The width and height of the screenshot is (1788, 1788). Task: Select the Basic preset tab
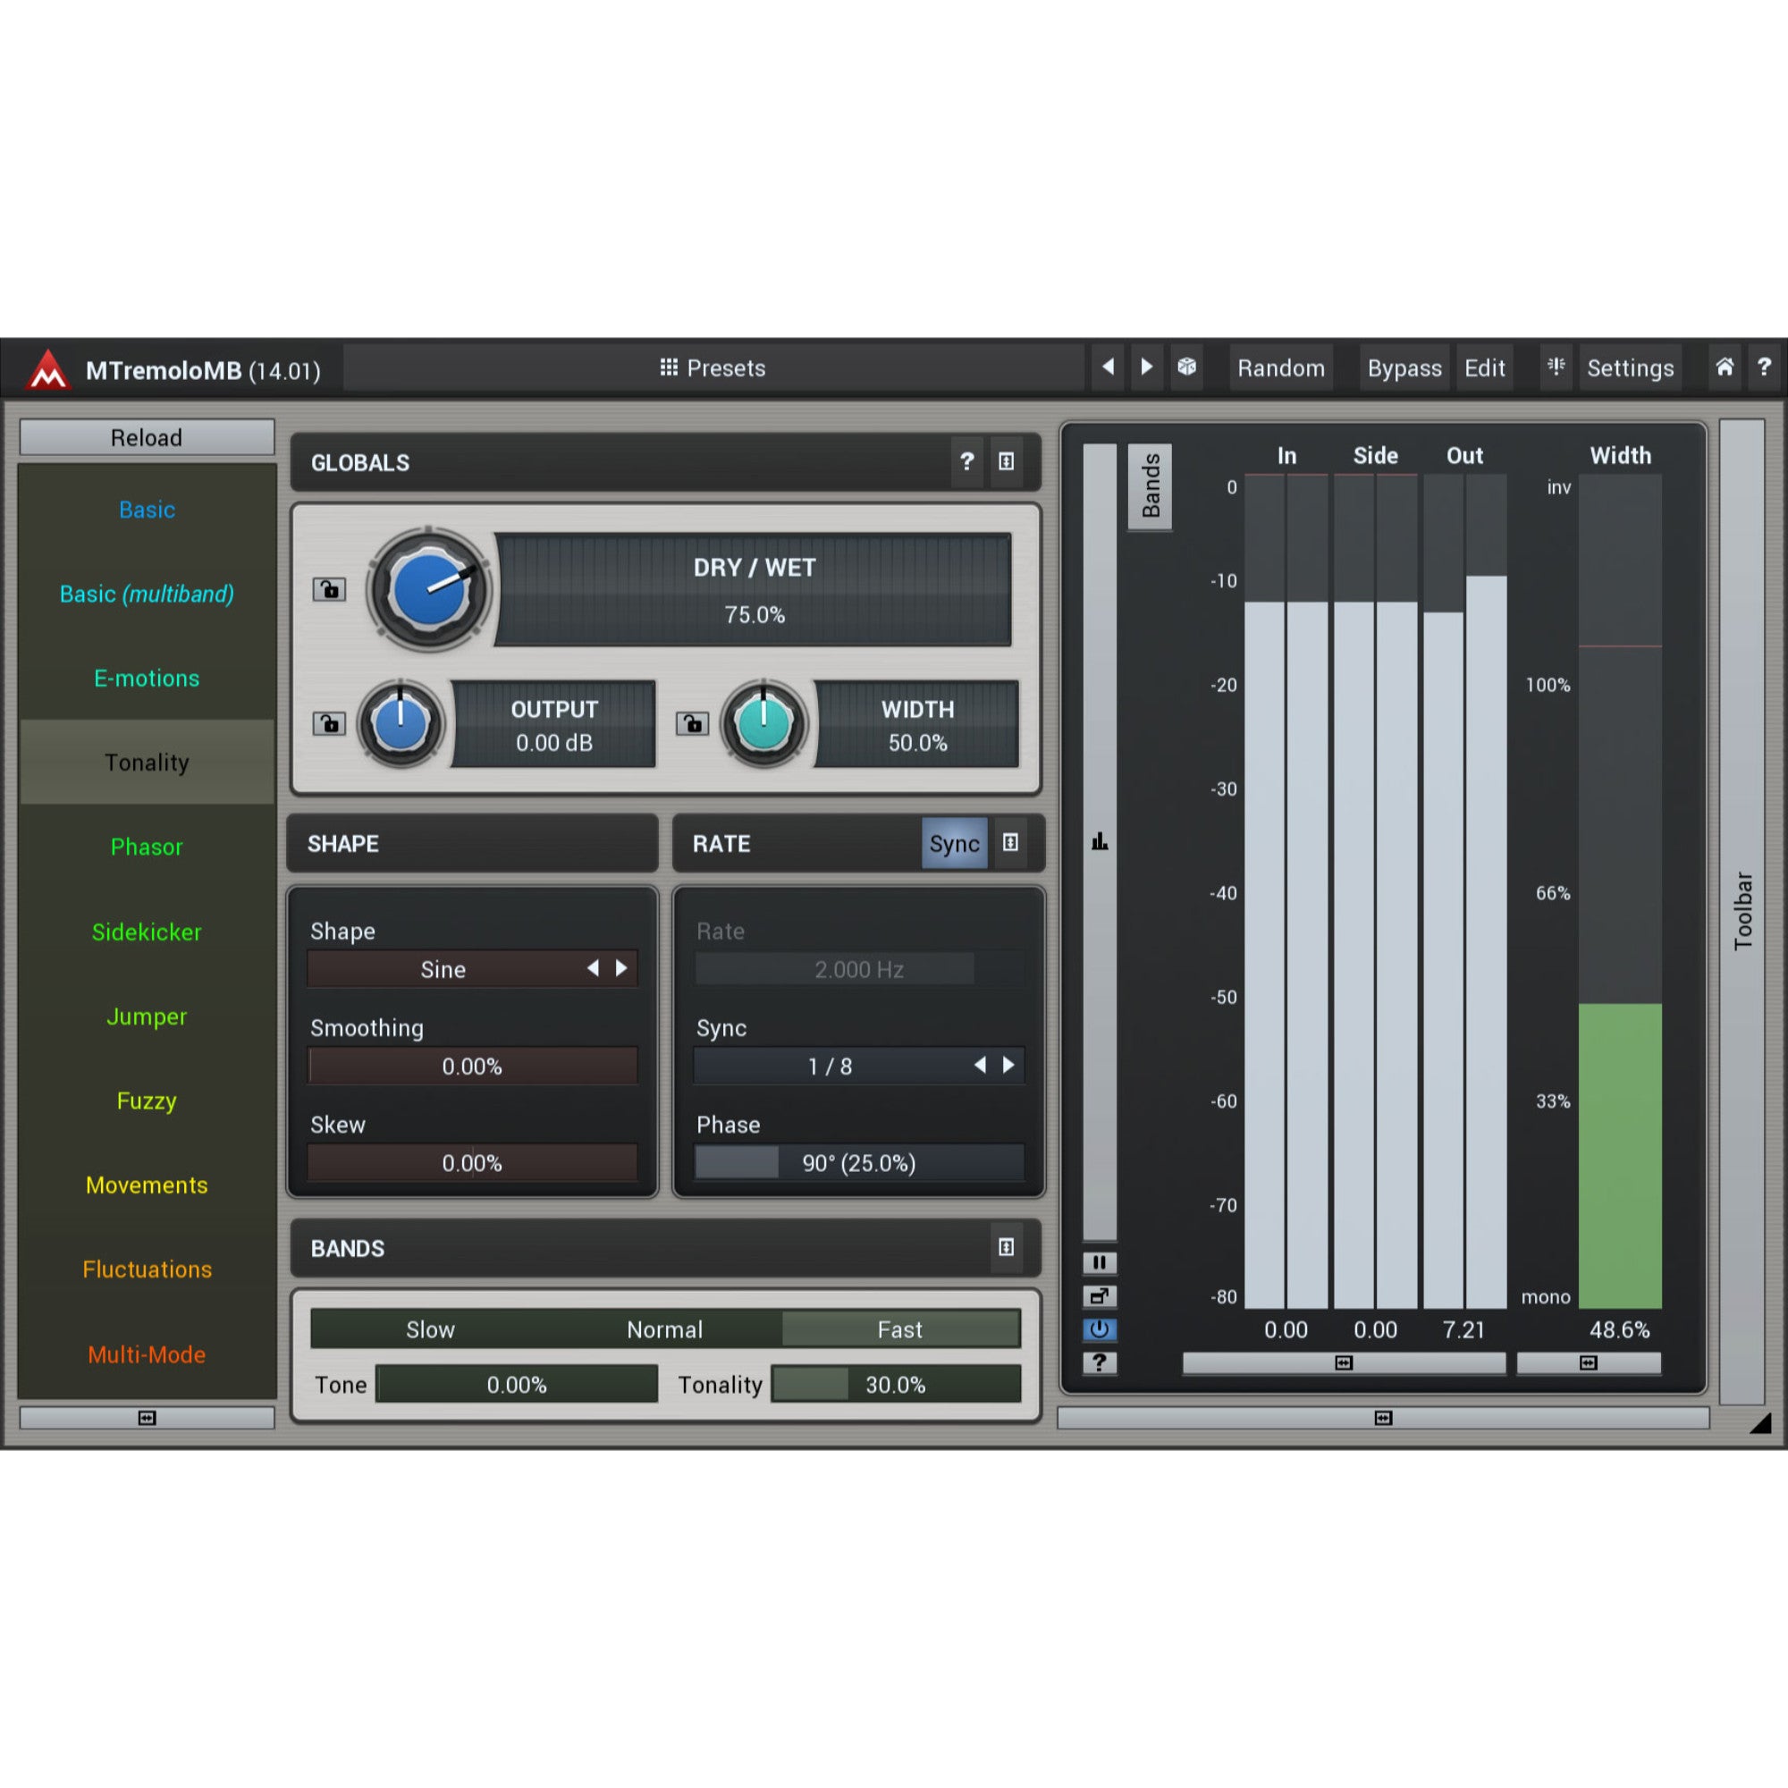[148, 509]
